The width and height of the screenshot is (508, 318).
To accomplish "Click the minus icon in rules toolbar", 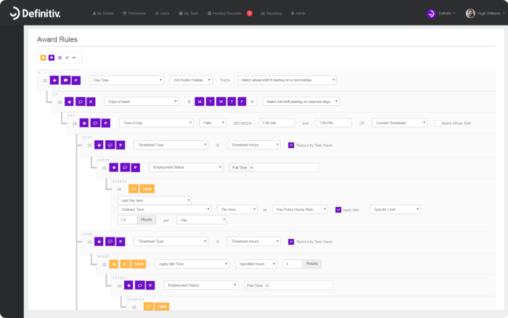I will click(x=74, y=57).
